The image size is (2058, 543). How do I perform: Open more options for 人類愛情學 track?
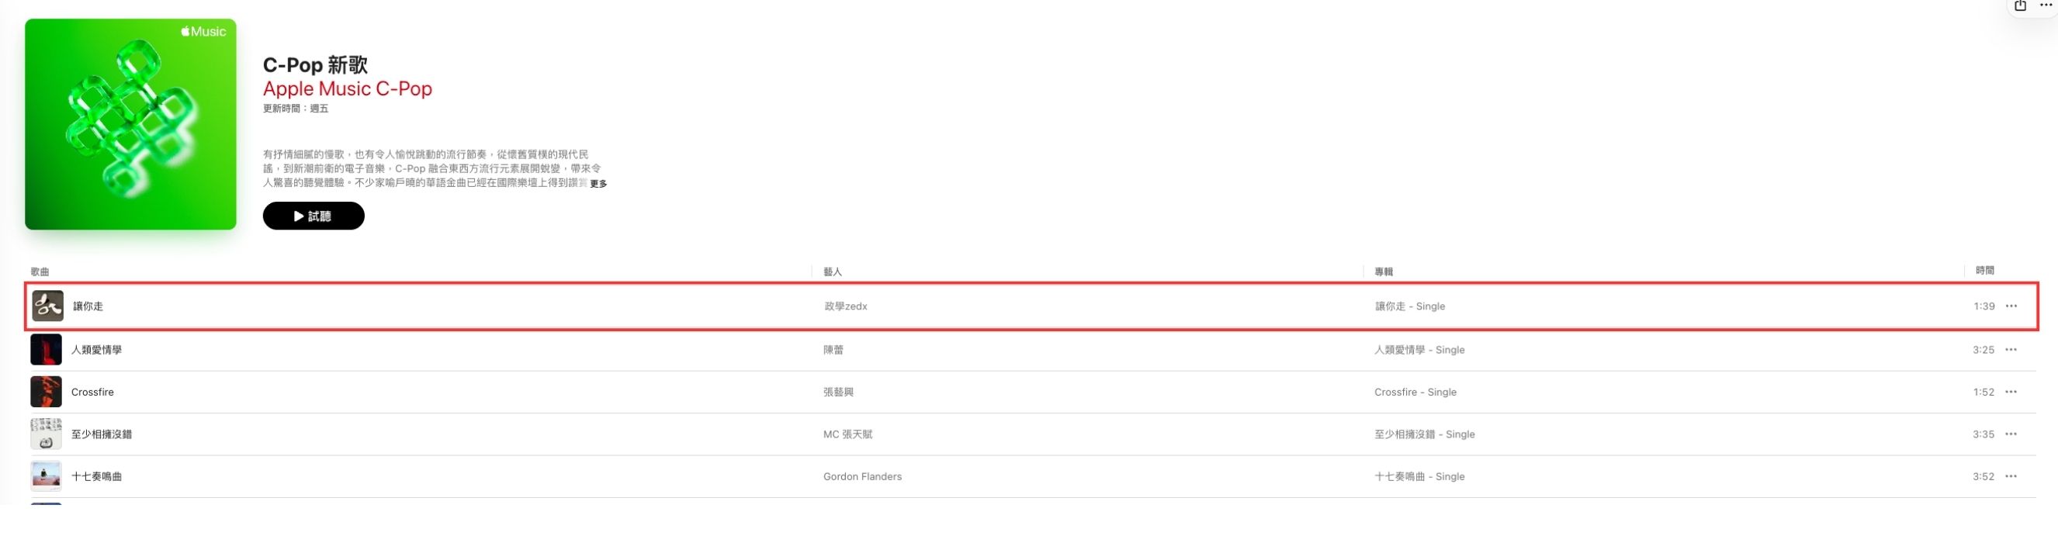(x=2011, y=350)
